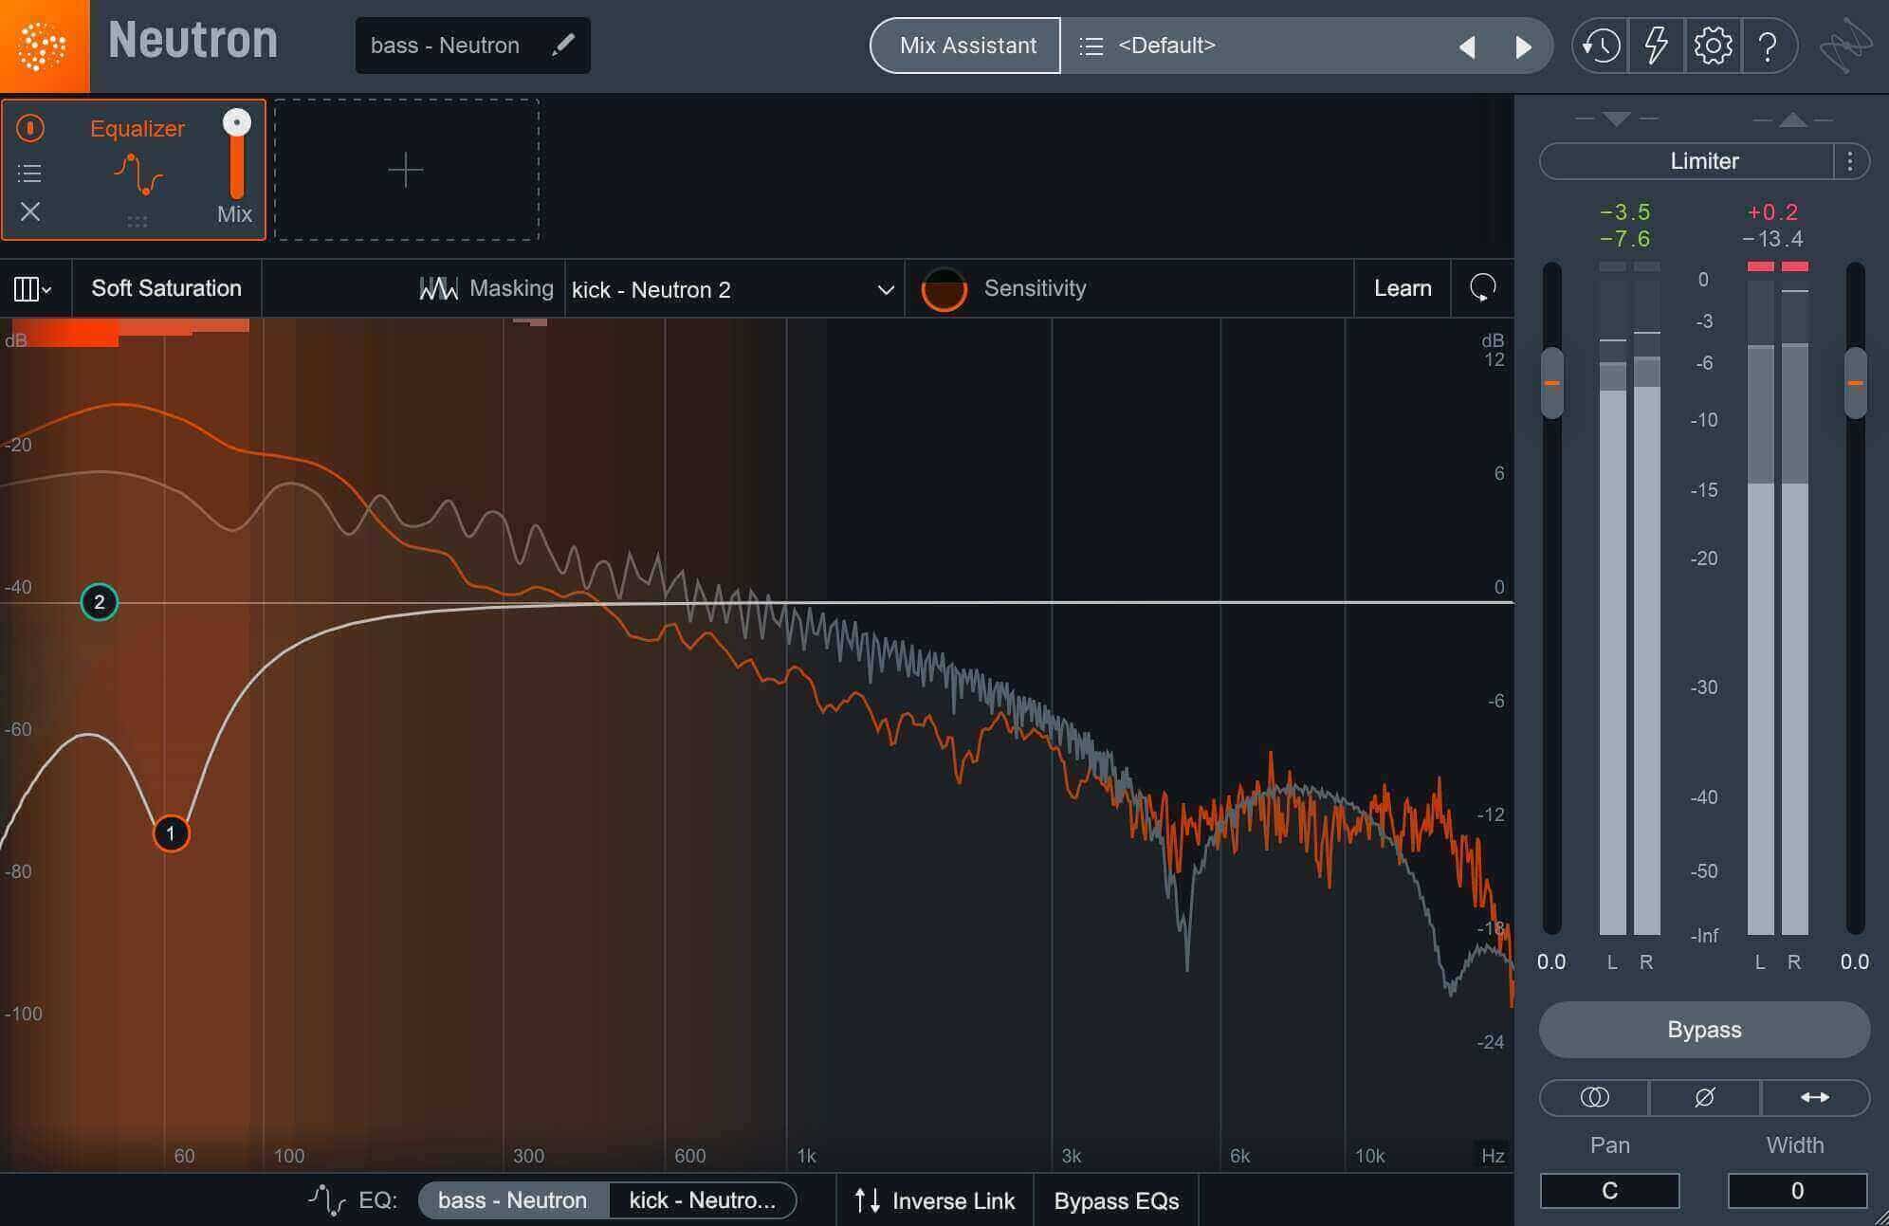
Task: Add a new module with plus slot
Action: point(407,170)
